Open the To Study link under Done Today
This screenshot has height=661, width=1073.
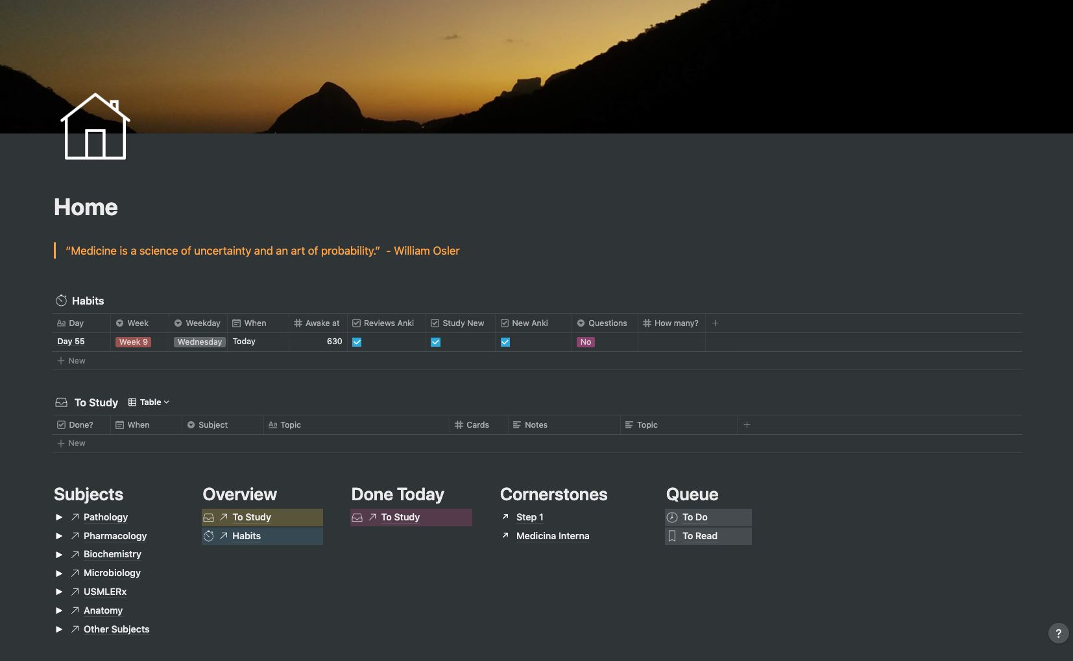pyautogui.click(x=400, y=517)
